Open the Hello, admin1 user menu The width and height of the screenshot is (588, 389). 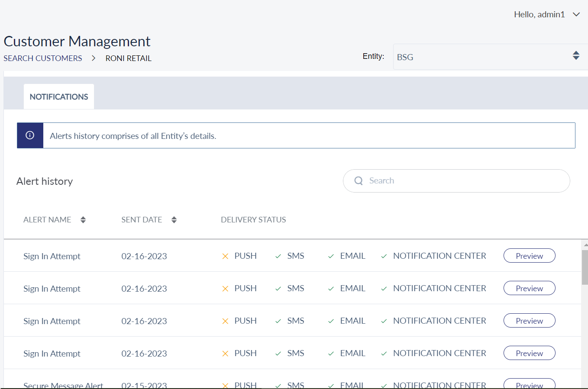547,14
